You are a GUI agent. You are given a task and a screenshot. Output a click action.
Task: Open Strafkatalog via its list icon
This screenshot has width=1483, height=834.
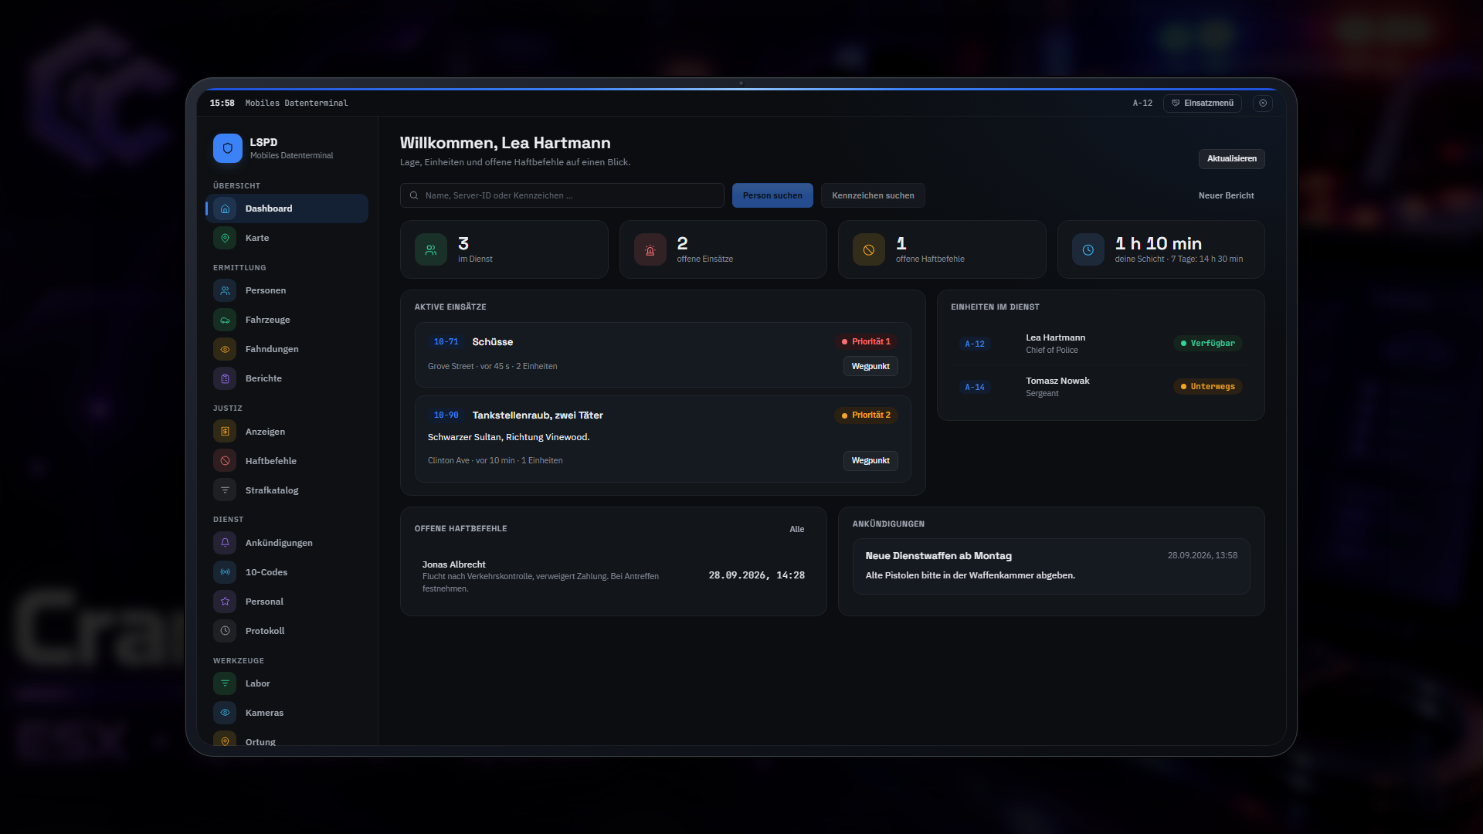pyautogui.click(x=225, y=490)
